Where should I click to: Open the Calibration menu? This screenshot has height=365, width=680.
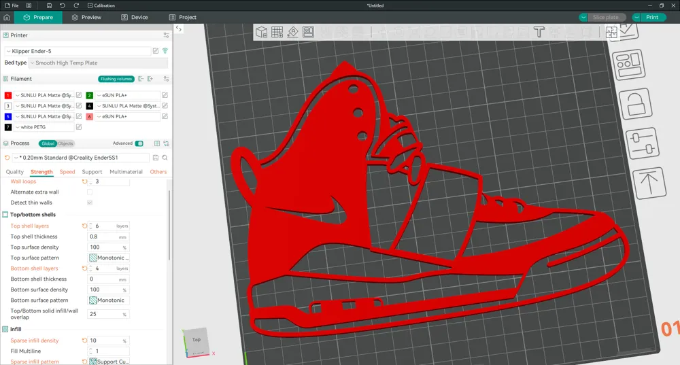click(x=101, y=5)
